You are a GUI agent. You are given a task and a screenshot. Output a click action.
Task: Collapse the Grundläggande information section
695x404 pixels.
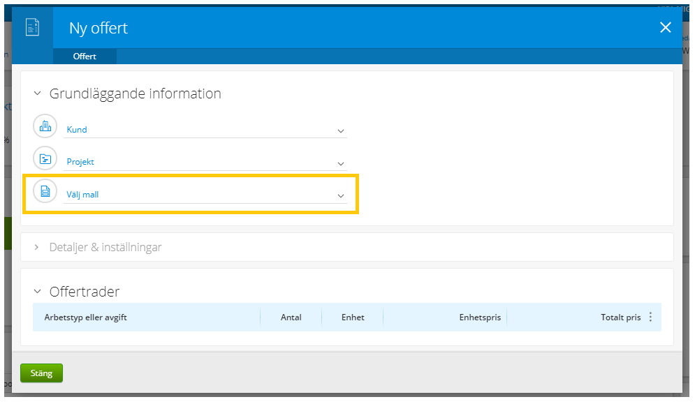[x=37, y=93]
